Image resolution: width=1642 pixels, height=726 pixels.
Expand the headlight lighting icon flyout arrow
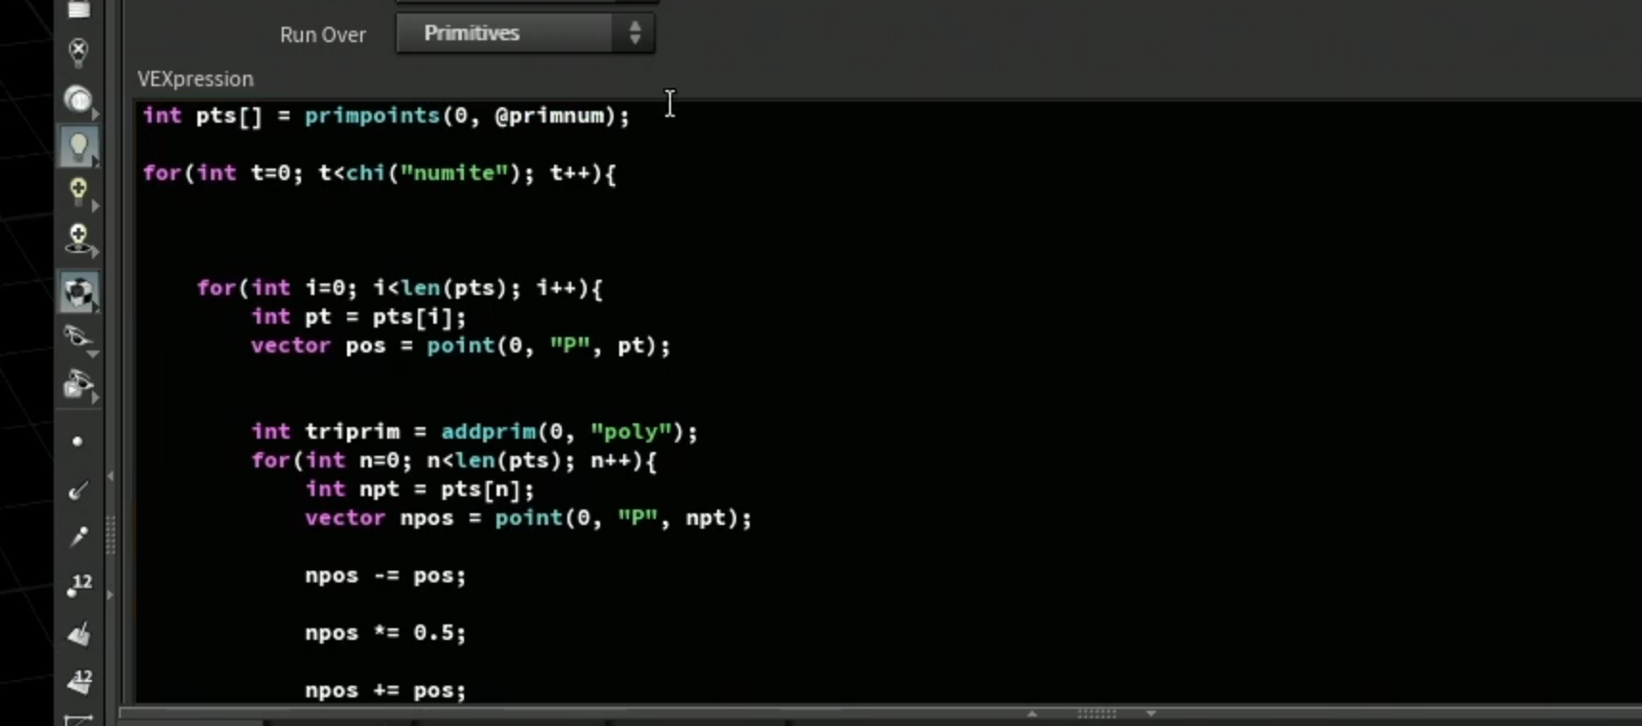click(95, 112)
